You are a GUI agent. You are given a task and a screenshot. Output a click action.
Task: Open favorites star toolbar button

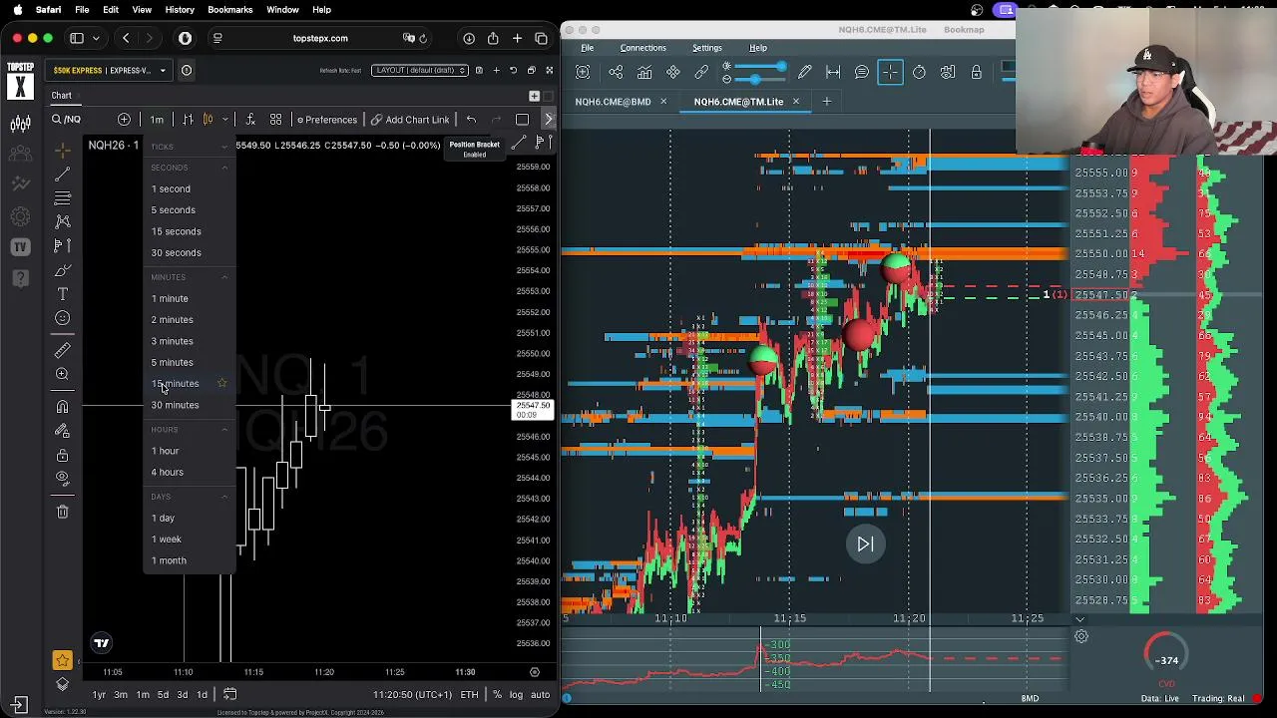pos(62,660)
